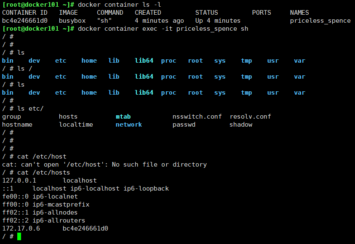Click the container ID bc4e246661d0 in the table

(25, 21)
